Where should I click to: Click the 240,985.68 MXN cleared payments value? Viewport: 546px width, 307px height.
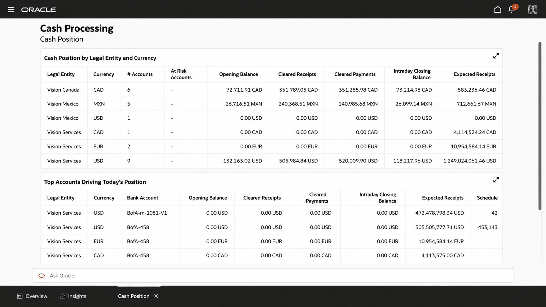point(358,104)
